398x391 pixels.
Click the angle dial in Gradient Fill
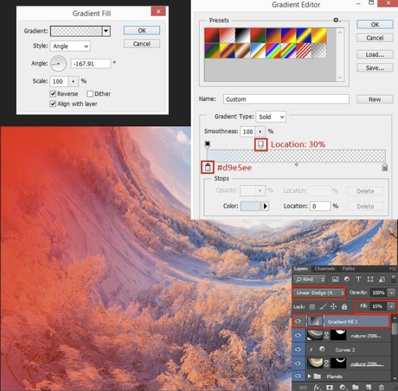click(x=58, y=63)
